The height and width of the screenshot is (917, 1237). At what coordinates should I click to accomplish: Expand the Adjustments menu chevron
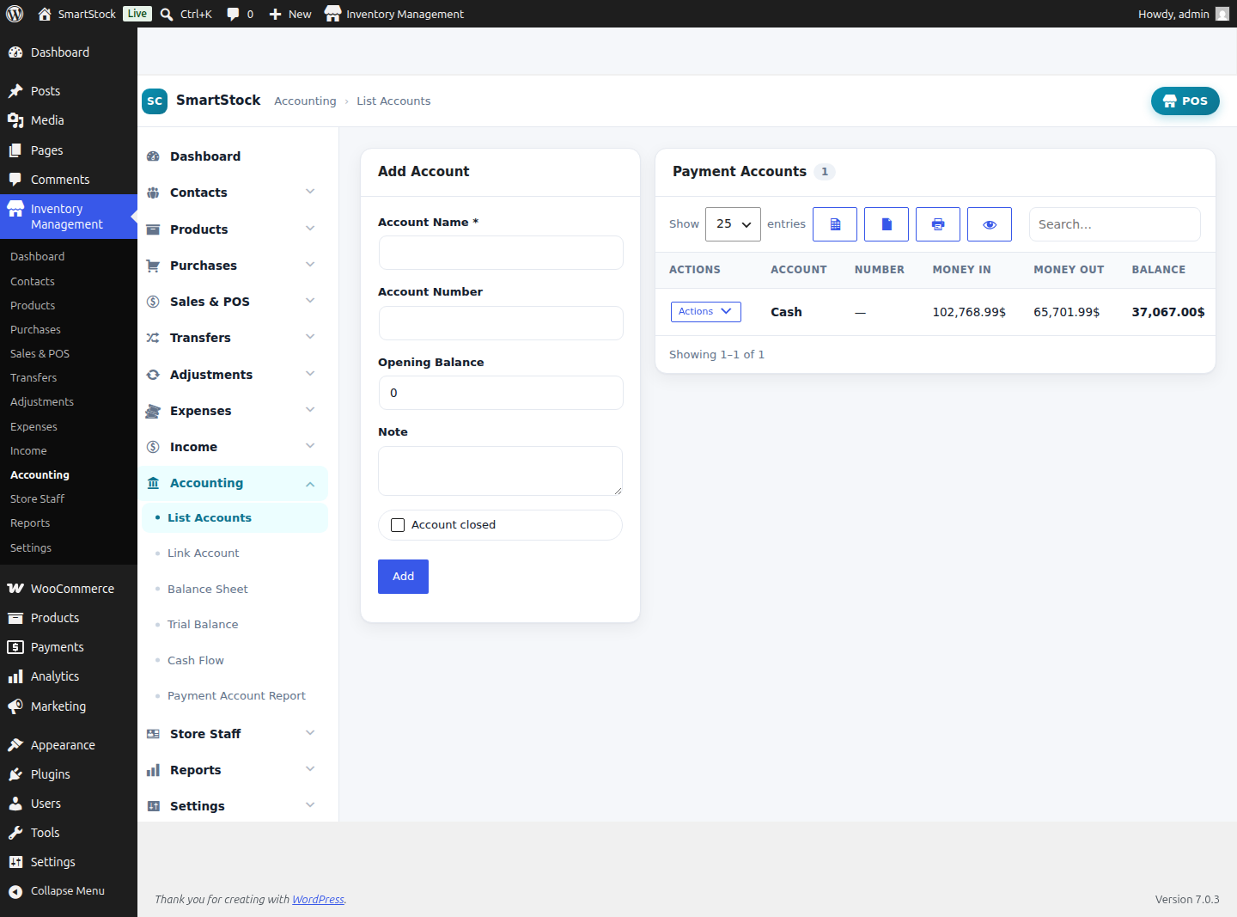click(x=310, y=374)
